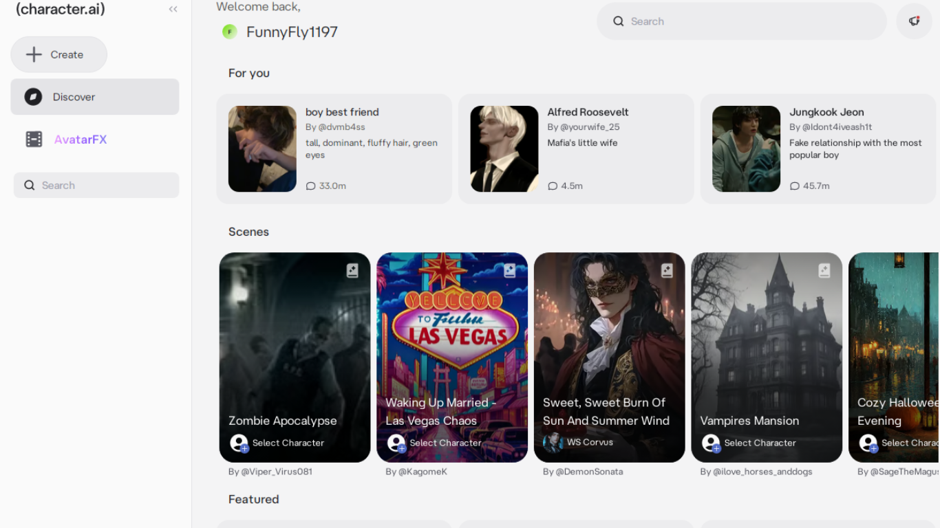Open AvatarFX from the sidebar

pyautogui.click(x=80, y=140)
